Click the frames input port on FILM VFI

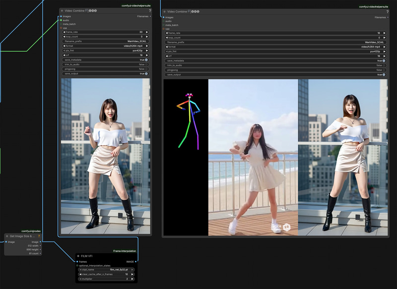77,262
